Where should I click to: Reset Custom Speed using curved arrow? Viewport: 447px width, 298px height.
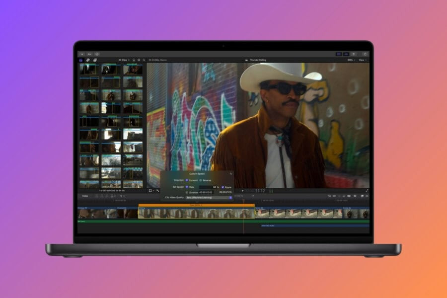[x=230, y=174]
